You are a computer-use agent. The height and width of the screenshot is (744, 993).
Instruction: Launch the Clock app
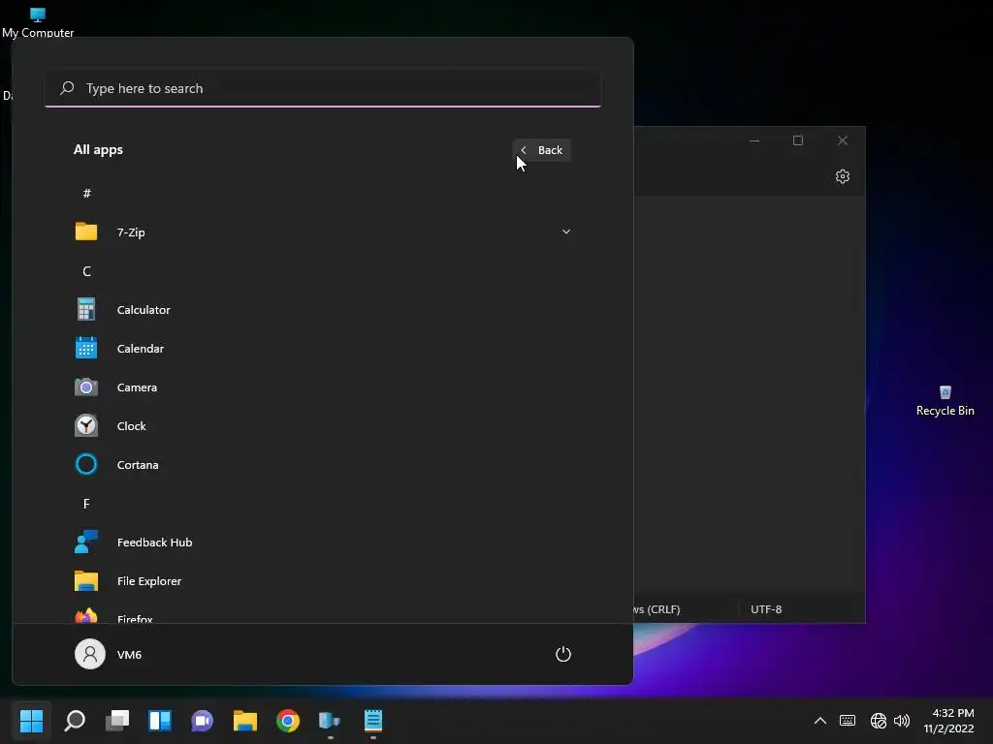tap(323, 426)
